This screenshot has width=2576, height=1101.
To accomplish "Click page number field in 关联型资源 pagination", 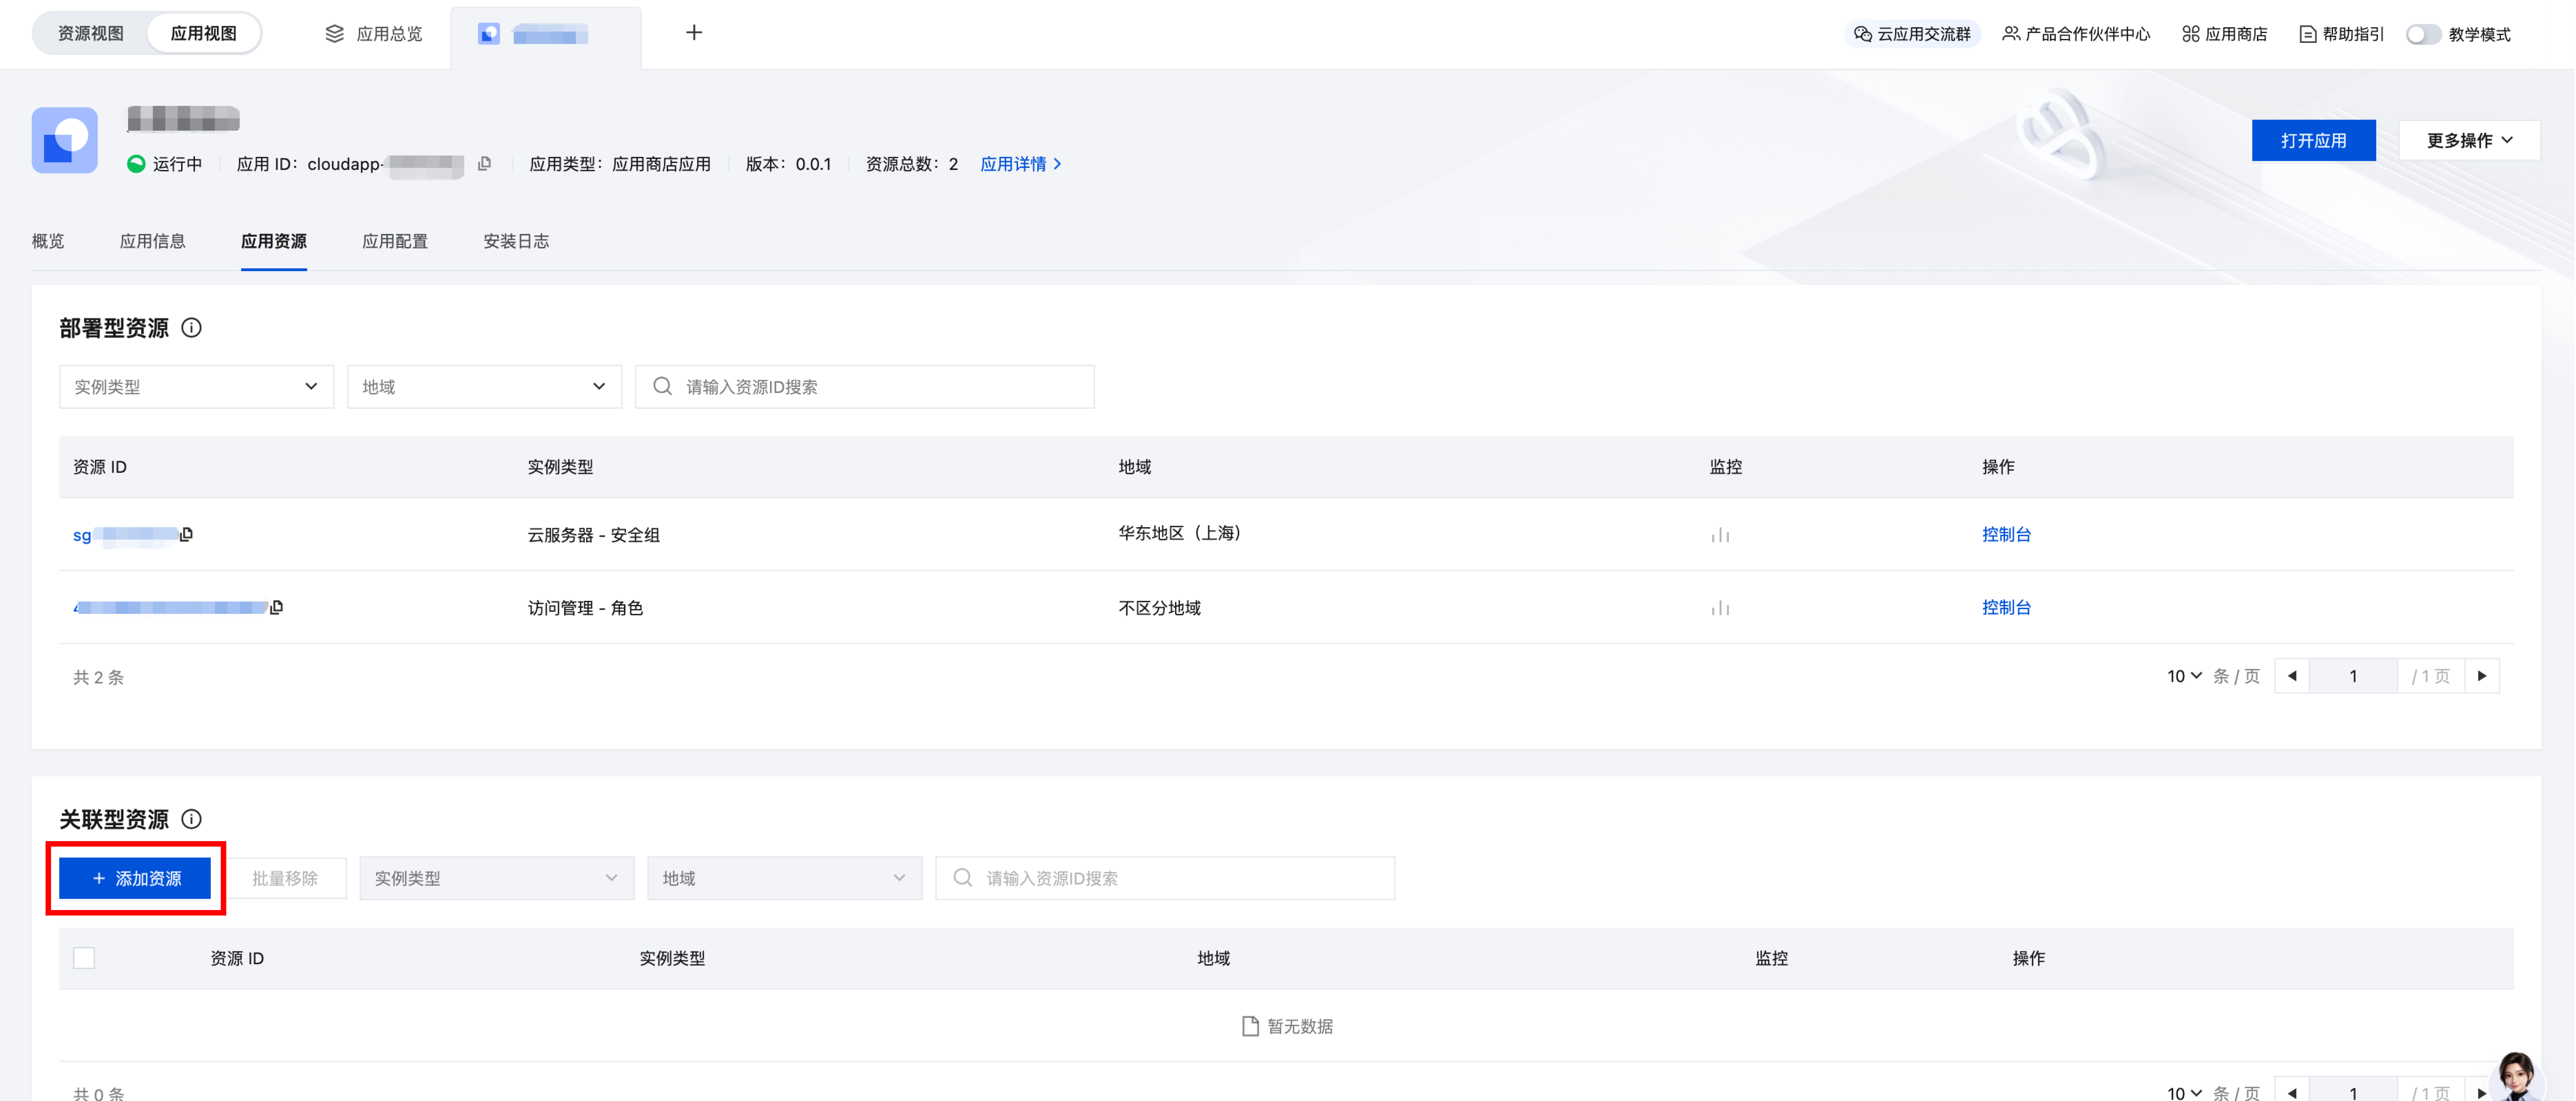I will 2353,1093.
